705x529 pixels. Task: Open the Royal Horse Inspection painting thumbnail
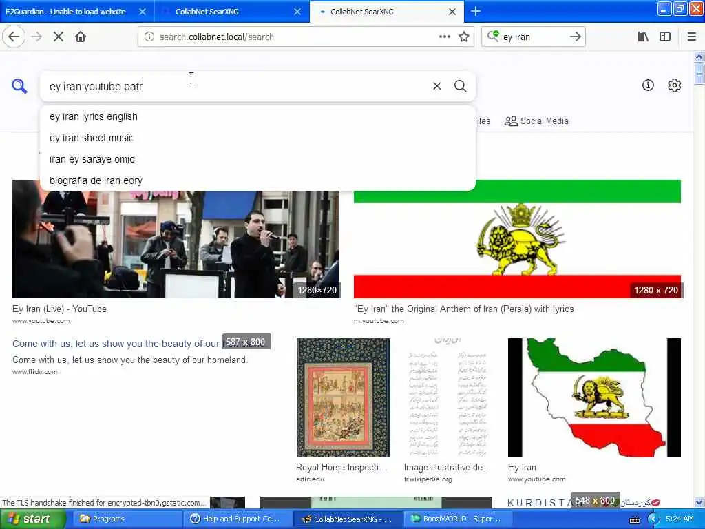point(343,397)
